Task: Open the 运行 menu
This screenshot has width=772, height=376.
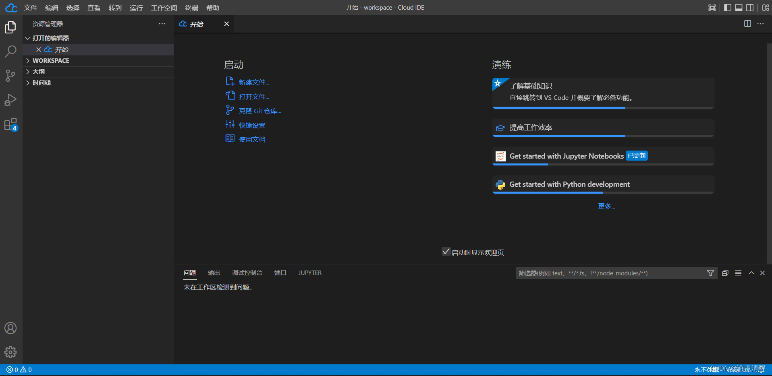Action: 136,8
